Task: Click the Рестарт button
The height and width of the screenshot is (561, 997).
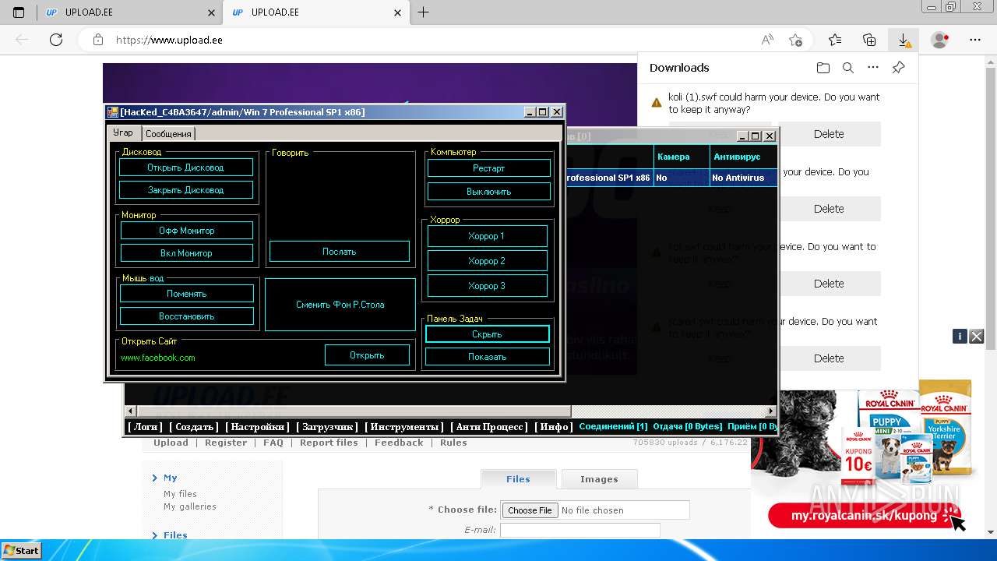Action: (489, 168)
